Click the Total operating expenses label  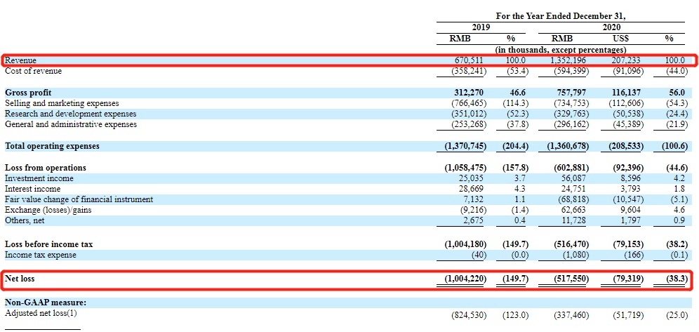tap(52, 146)
